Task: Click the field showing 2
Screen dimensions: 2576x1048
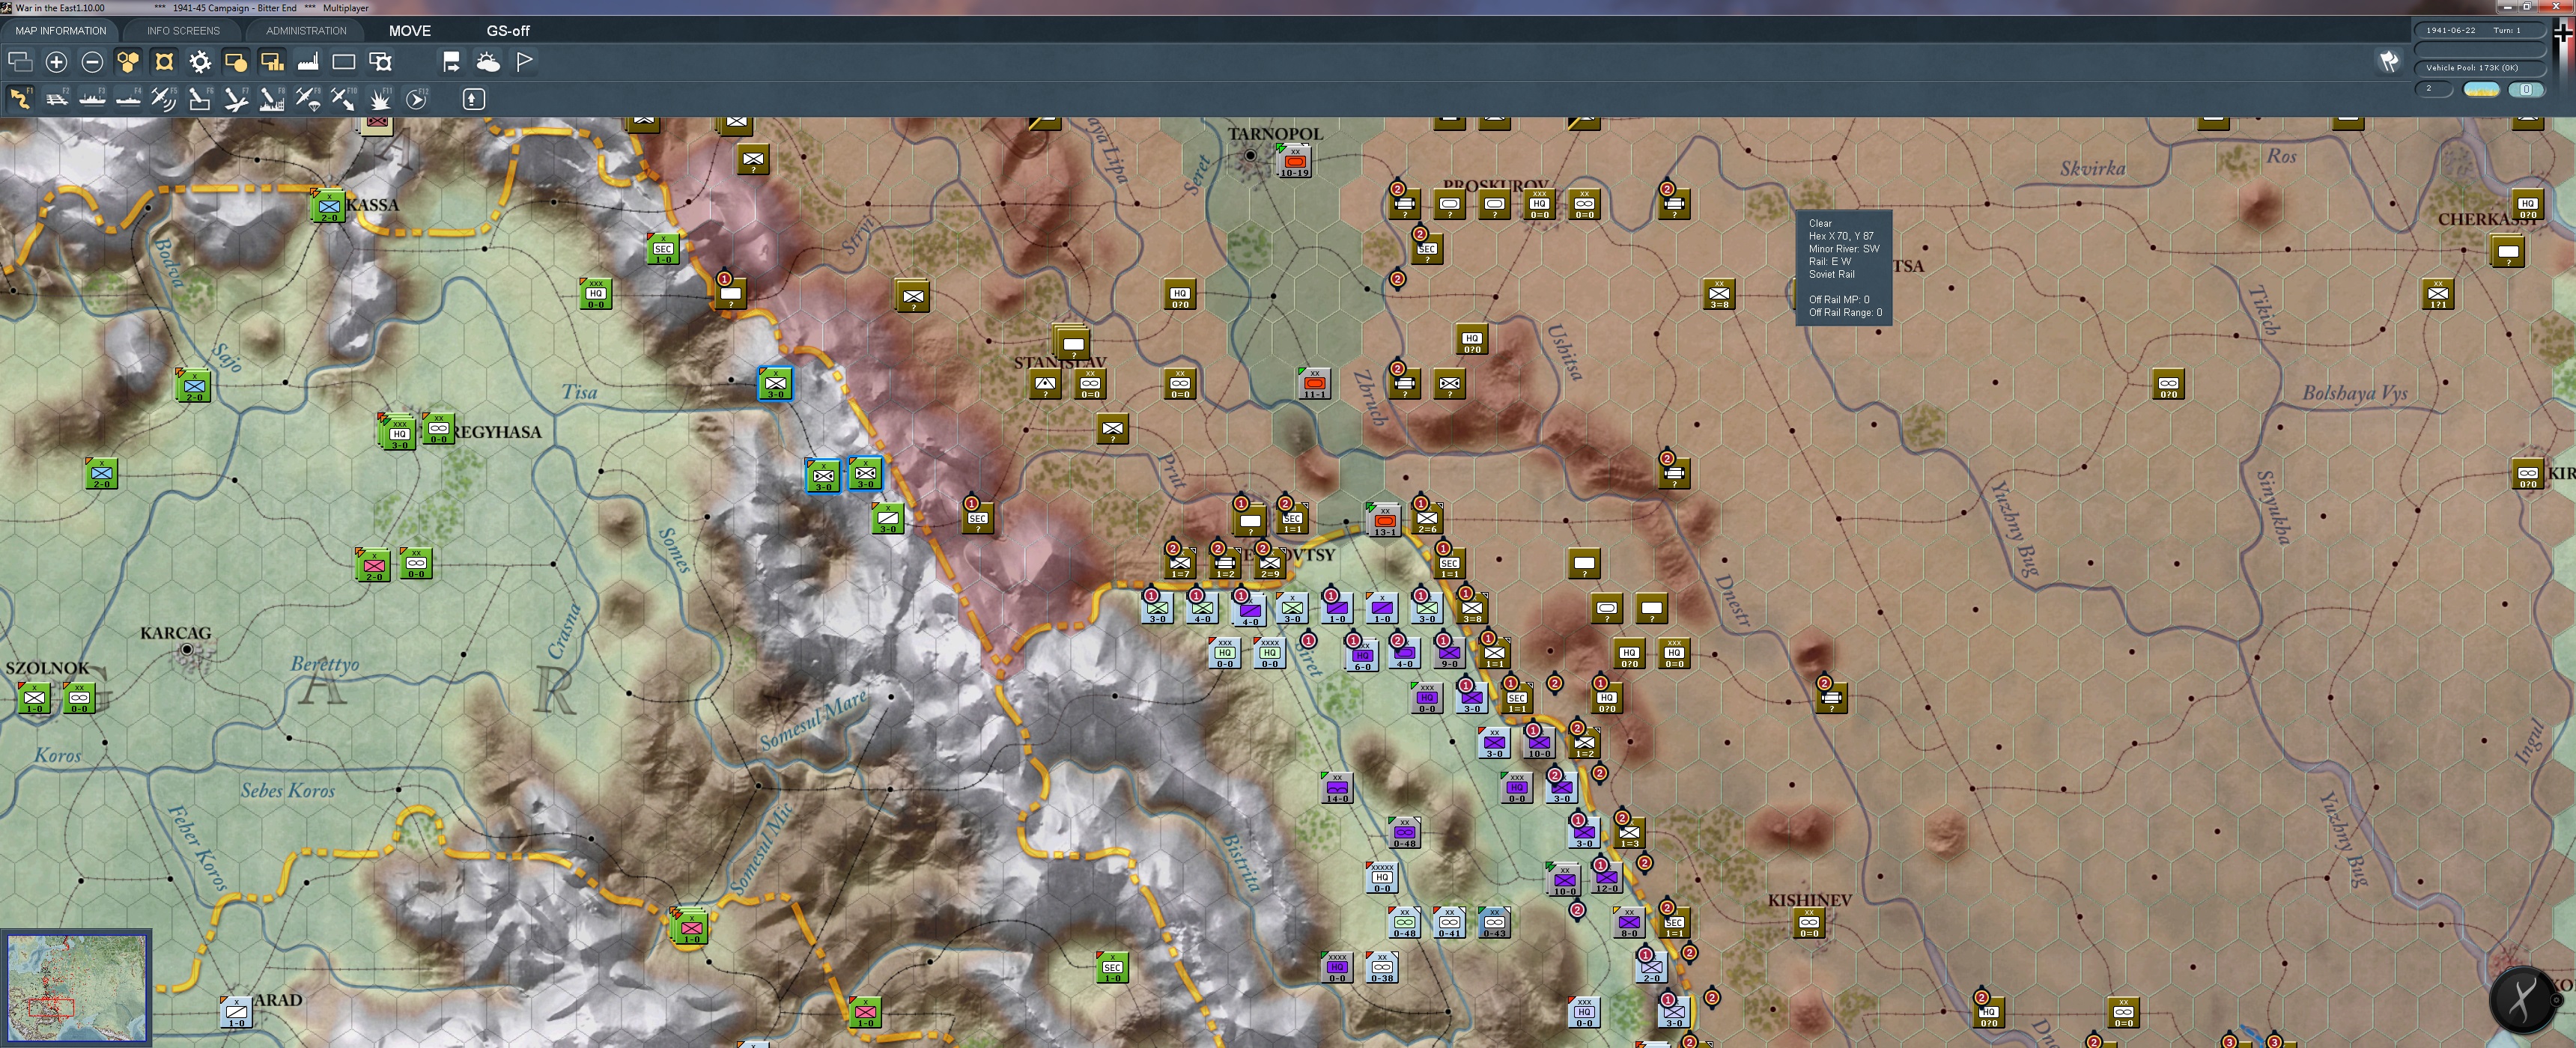Action: pos(2433,89)
